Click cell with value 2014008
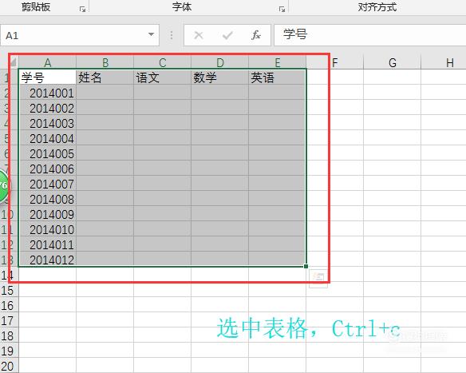Image resolution: width=466 pixels, height=373 pixels. [x=48, y=199]
